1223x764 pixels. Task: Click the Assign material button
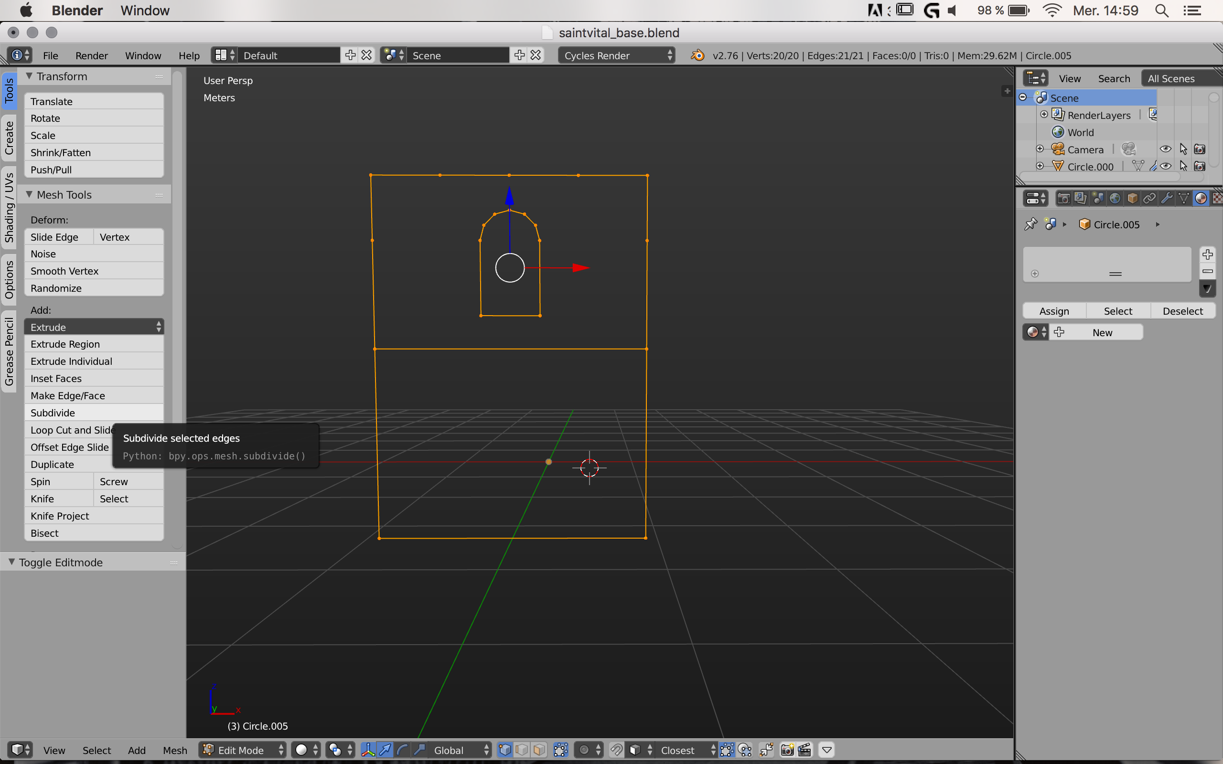[1054, 311]
